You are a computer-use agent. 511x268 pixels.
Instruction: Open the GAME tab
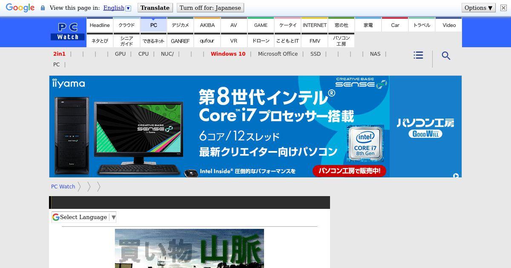261,25
